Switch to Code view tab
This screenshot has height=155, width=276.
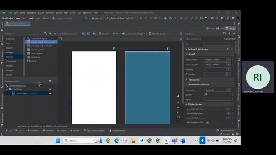click(210, 28)
